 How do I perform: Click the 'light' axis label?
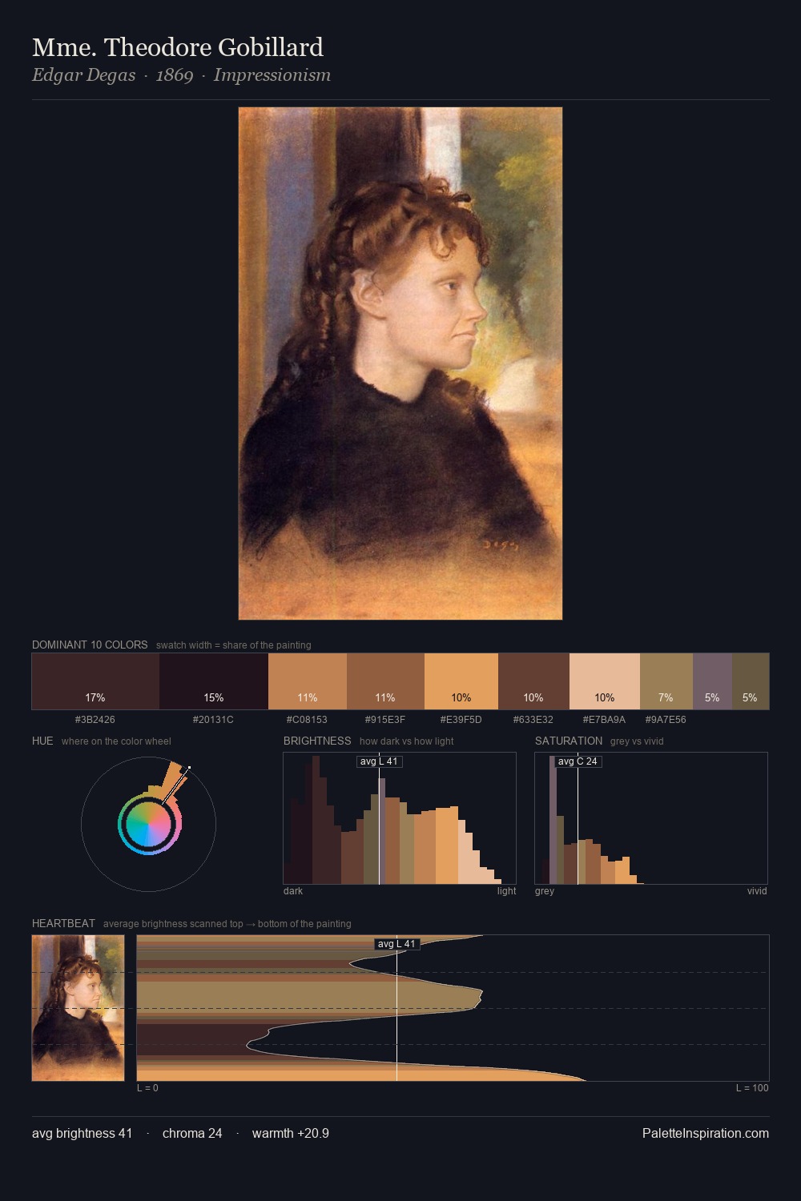coord(507,891)
